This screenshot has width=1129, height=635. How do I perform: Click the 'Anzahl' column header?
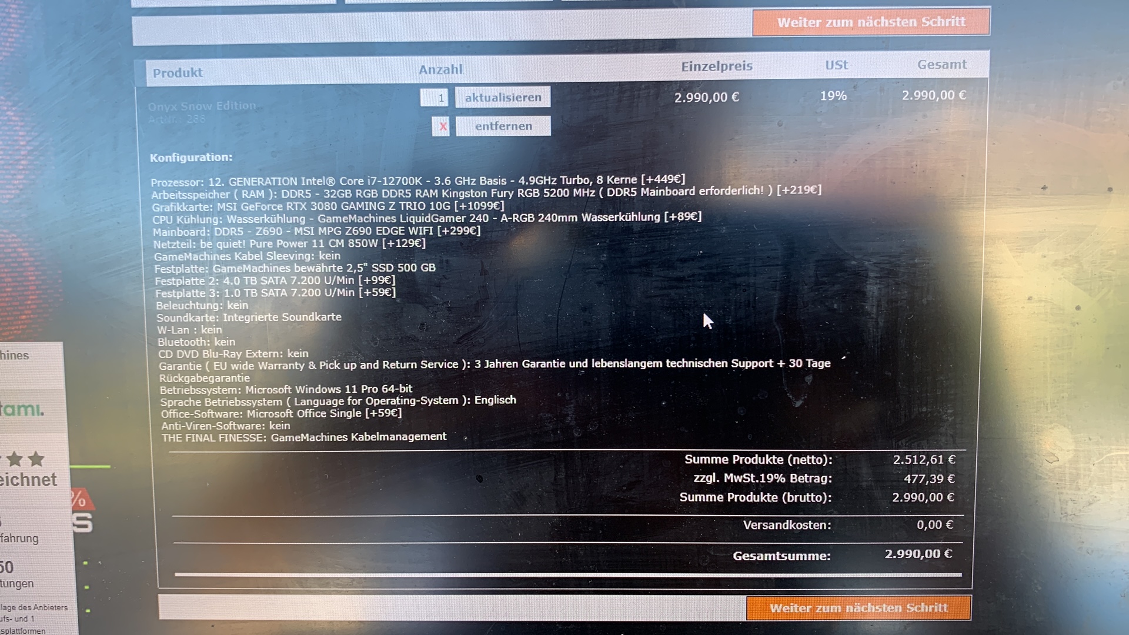coord(440,69)
